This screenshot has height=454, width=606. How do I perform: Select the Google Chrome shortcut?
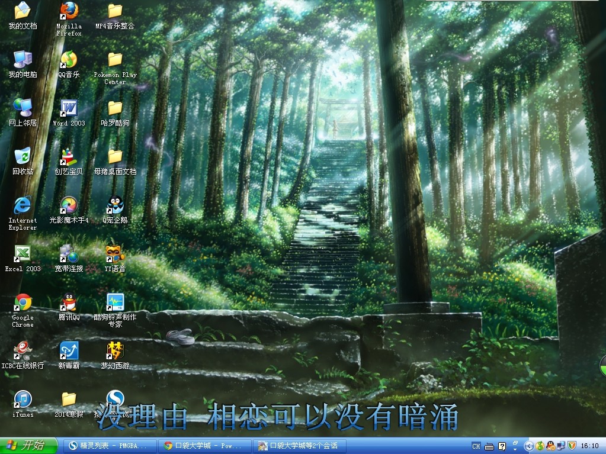(23, 310)
